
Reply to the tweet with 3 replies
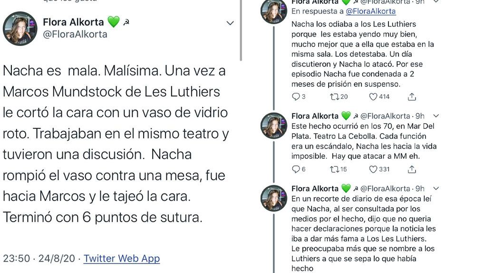[296, 97]
